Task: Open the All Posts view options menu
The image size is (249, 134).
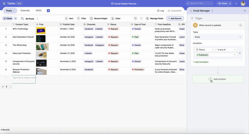Action: tap(37, 19)
